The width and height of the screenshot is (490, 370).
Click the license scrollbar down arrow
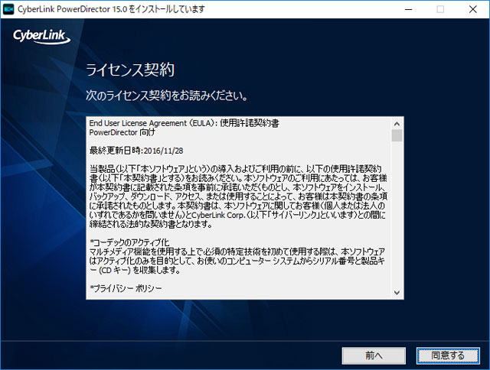[x=397, y=293]
